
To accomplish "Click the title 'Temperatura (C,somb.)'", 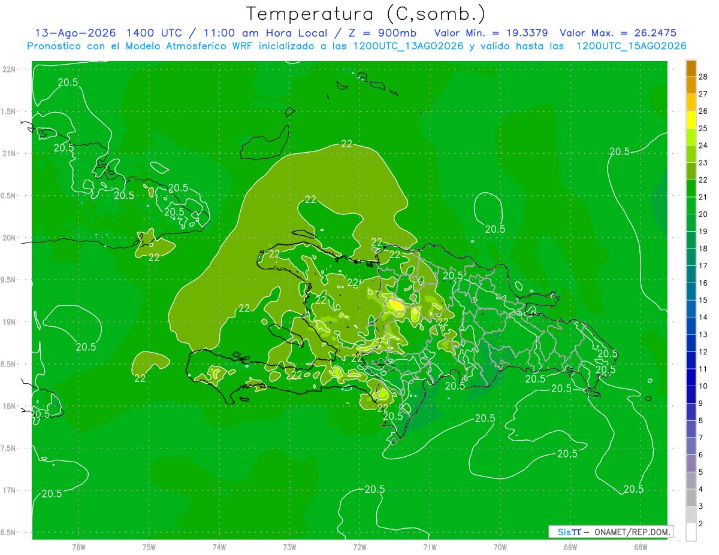I will click(365, 13).
